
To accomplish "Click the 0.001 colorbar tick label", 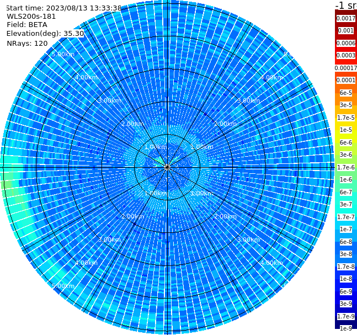I will [346, 30].
